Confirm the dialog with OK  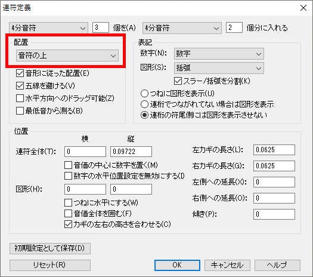click(x=177, y=265)
